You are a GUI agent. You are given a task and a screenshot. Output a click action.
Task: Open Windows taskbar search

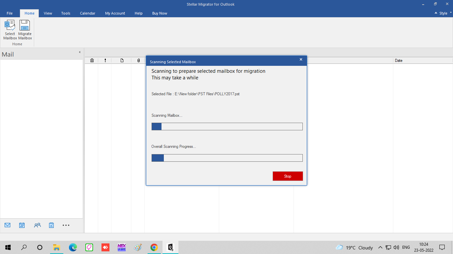click(24, 247)
